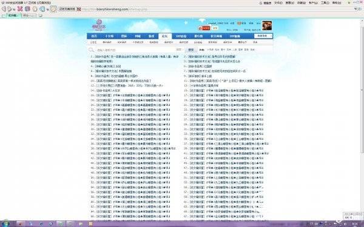Click the magnifier icon beside the site search box
The width and height of the screenshot is (364, 227).
(x=91, y=50)
